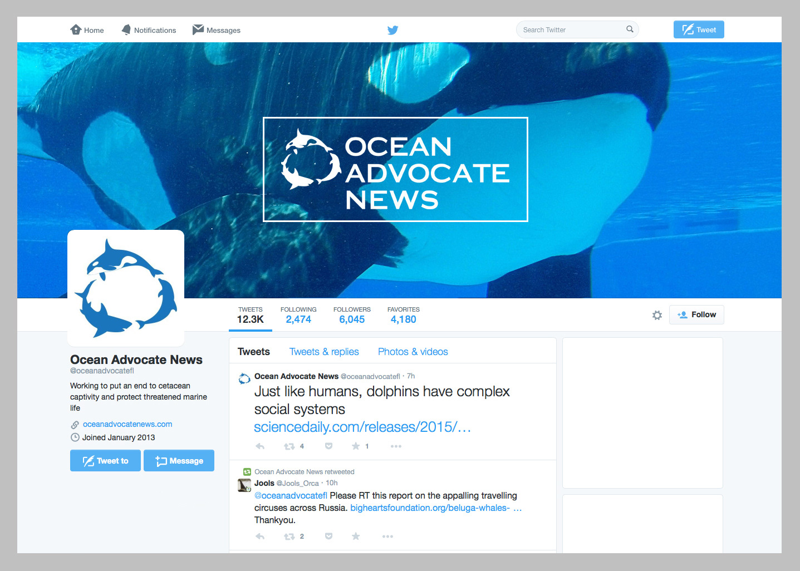Go to Home in the top navigation
This screenshot has width=800, height=571.
click(x=87, y=30)
